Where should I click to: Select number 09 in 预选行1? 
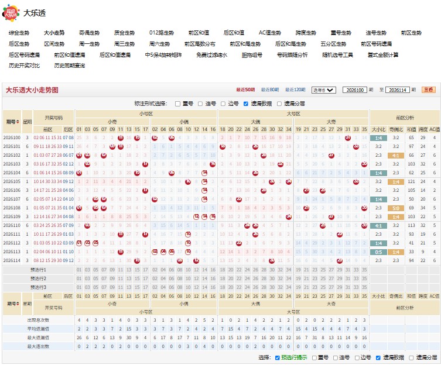(x=112, y=270)
